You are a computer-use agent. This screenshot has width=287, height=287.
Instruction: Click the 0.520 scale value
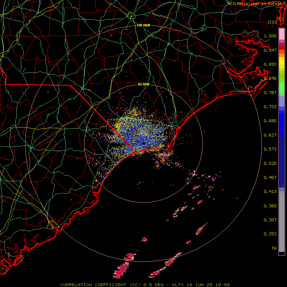[270, 164]
